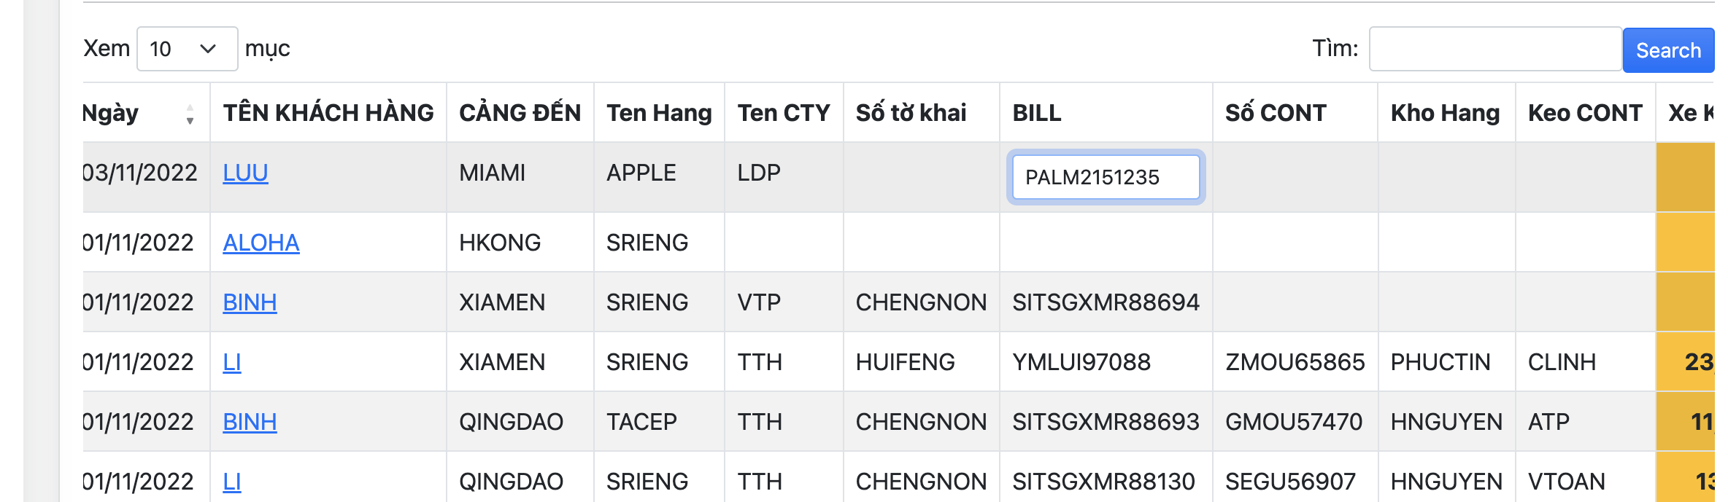Edit the BILL field containing PALM2151235

(1105, 177)
